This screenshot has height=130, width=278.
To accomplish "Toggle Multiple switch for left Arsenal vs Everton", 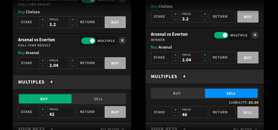I will point(88,41).
